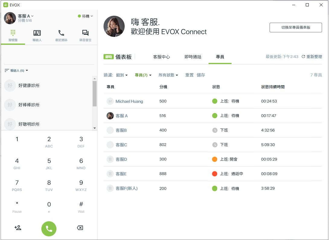Click 好聰明診所 contact avatar
This screenshot has height=240, width=329.
coord(10,124)
